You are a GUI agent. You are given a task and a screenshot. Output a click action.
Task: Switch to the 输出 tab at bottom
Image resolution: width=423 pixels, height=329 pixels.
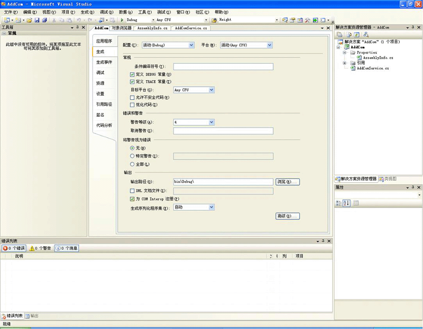(x=32, y=316)
